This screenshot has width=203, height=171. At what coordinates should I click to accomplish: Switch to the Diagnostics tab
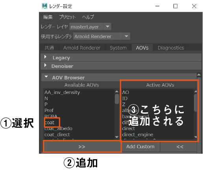[x=171, y=48]
